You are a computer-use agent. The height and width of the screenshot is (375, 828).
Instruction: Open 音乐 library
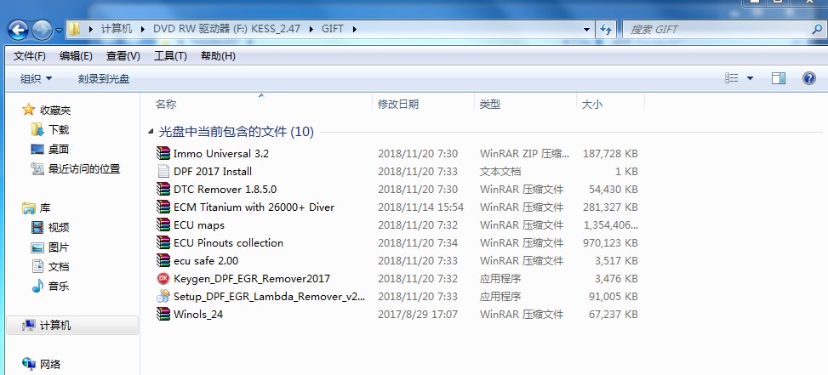(x=59, y=287)
